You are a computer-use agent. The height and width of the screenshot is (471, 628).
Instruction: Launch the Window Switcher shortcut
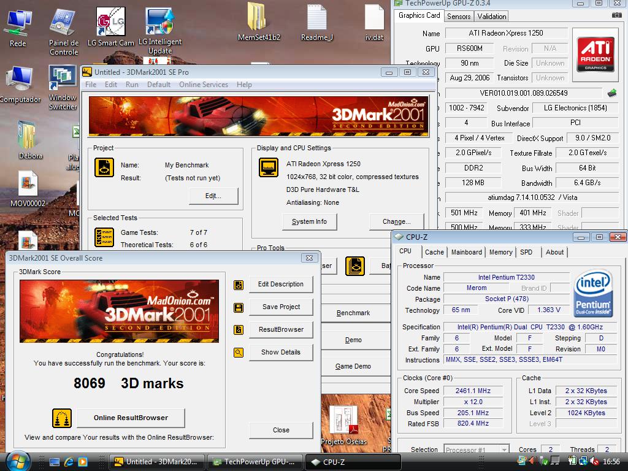point(63,87)
